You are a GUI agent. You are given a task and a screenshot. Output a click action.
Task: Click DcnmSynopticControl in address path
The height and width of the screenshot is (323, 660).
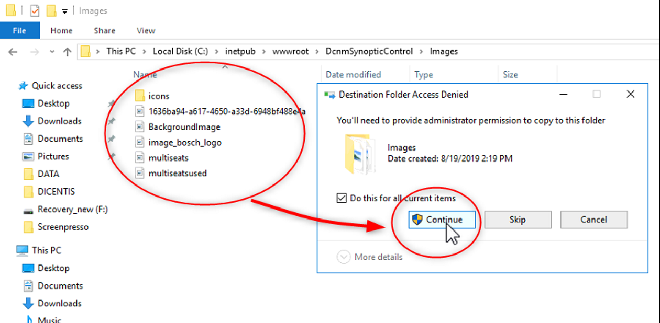pos(369,51)
